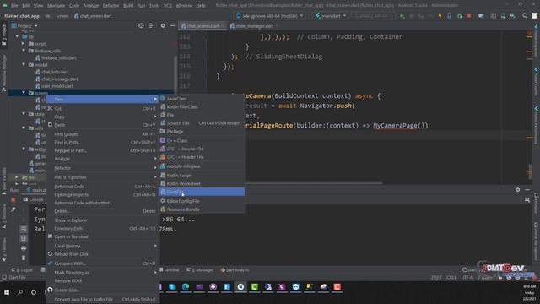
Task: Choose Kotlin File/Class from the New submenu
Action: [x=202, y=107]
